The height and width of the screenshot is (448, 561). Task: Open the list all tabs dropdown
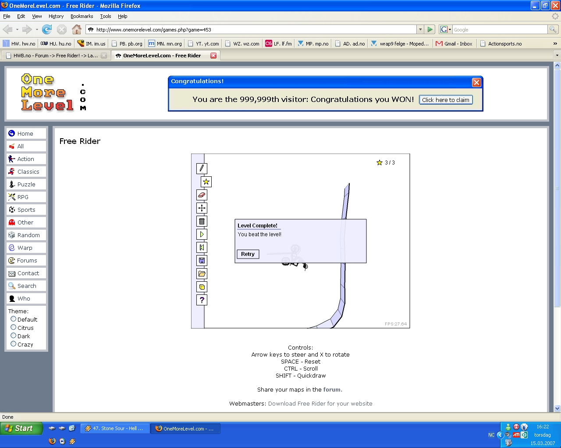(557, 56)
